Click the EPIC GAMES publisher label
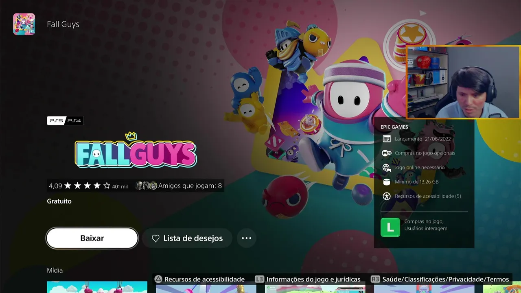 pos(394,127)
